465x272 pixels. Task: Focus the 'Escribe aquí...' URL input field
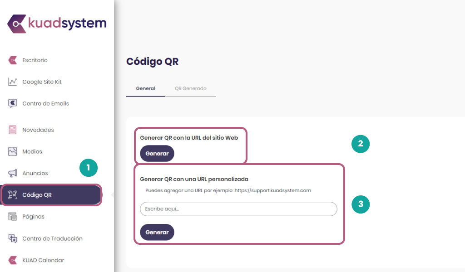coord(238,209)
